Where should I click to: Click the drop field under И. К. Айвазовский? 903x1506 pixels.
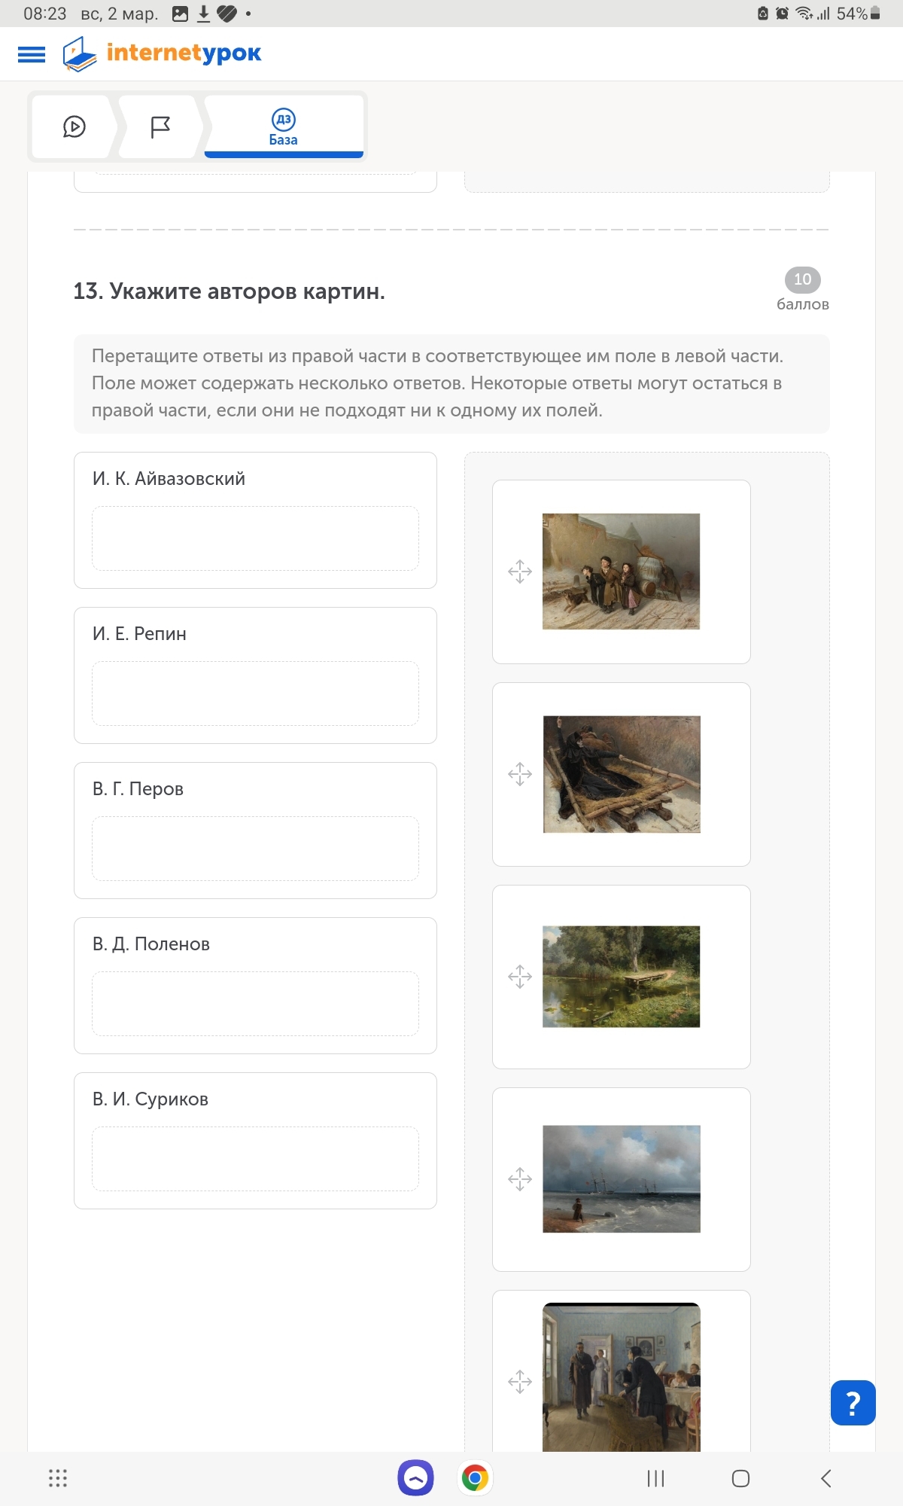pyautogui.click(x=255, y=538)
